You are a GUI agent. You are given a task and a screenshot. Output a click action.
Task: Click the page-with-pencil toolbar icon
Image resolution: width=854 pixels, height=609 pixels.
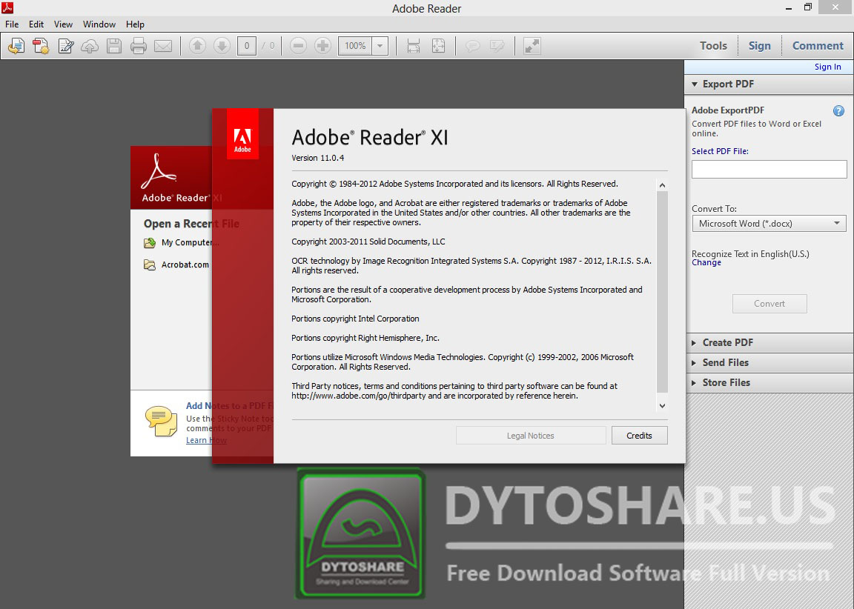(x=66, y=46)
